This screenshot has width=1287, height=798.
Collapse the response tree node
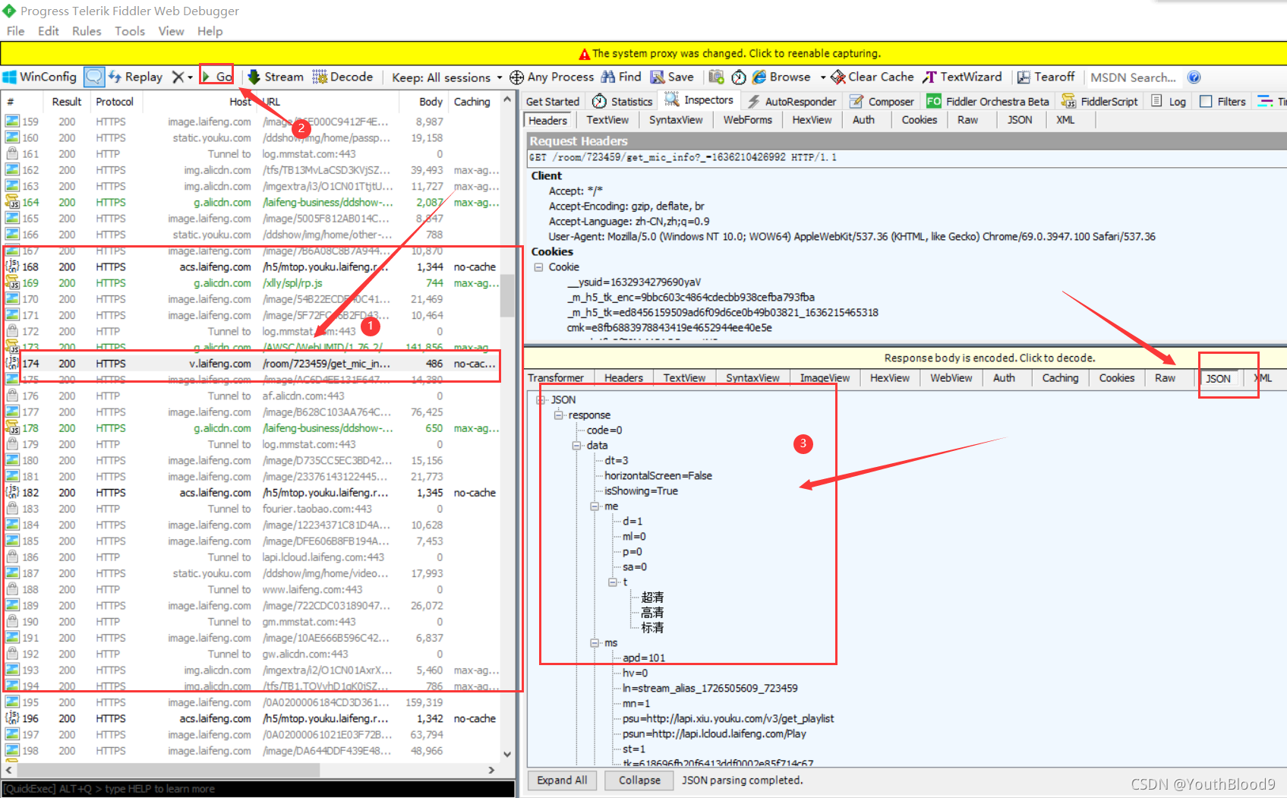[x=560, y=415]
